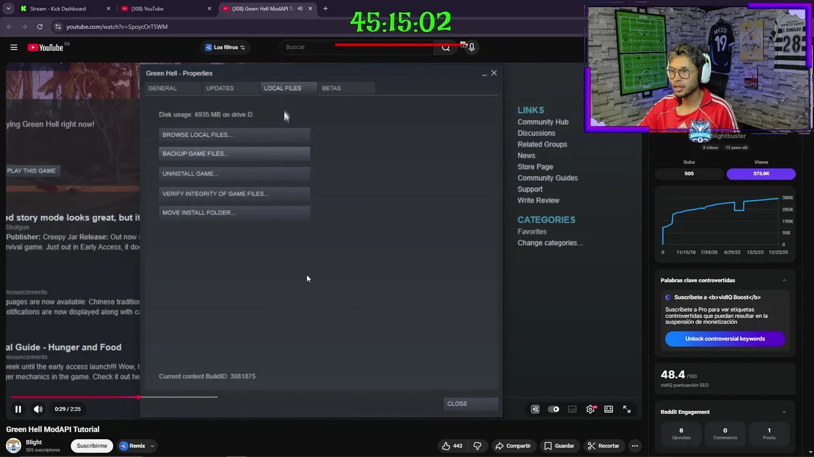
Task: Pause the video
Action: click(18, 409)
